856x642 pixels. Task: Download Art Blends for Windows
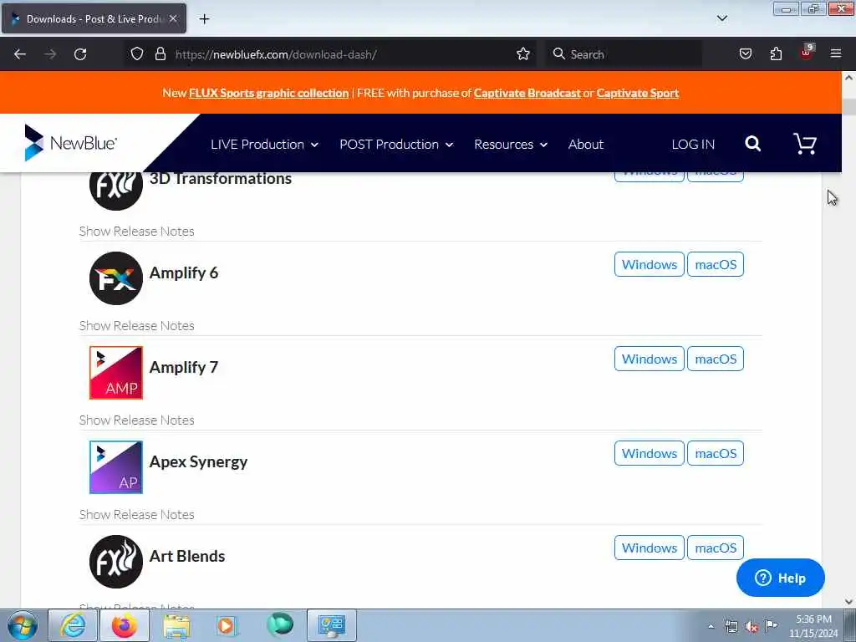pyautogui.click(x=649, y=548)
